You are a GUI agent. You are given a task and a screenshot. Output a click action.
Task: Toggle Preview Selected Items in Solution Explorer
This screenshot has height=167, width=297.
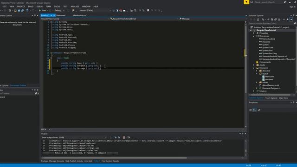point(291,19)
